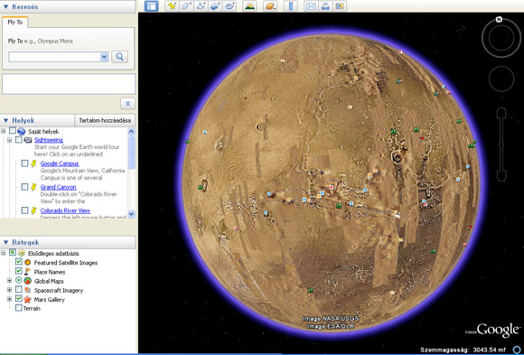524x355 pixels.
Task: Check the Grand Canyon checkbox
Action: pos(24,186)
